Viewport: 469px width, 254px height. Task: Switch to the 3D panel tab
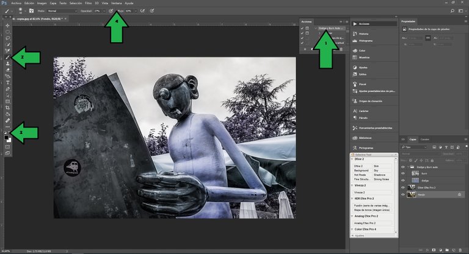[x=403, y=139]
